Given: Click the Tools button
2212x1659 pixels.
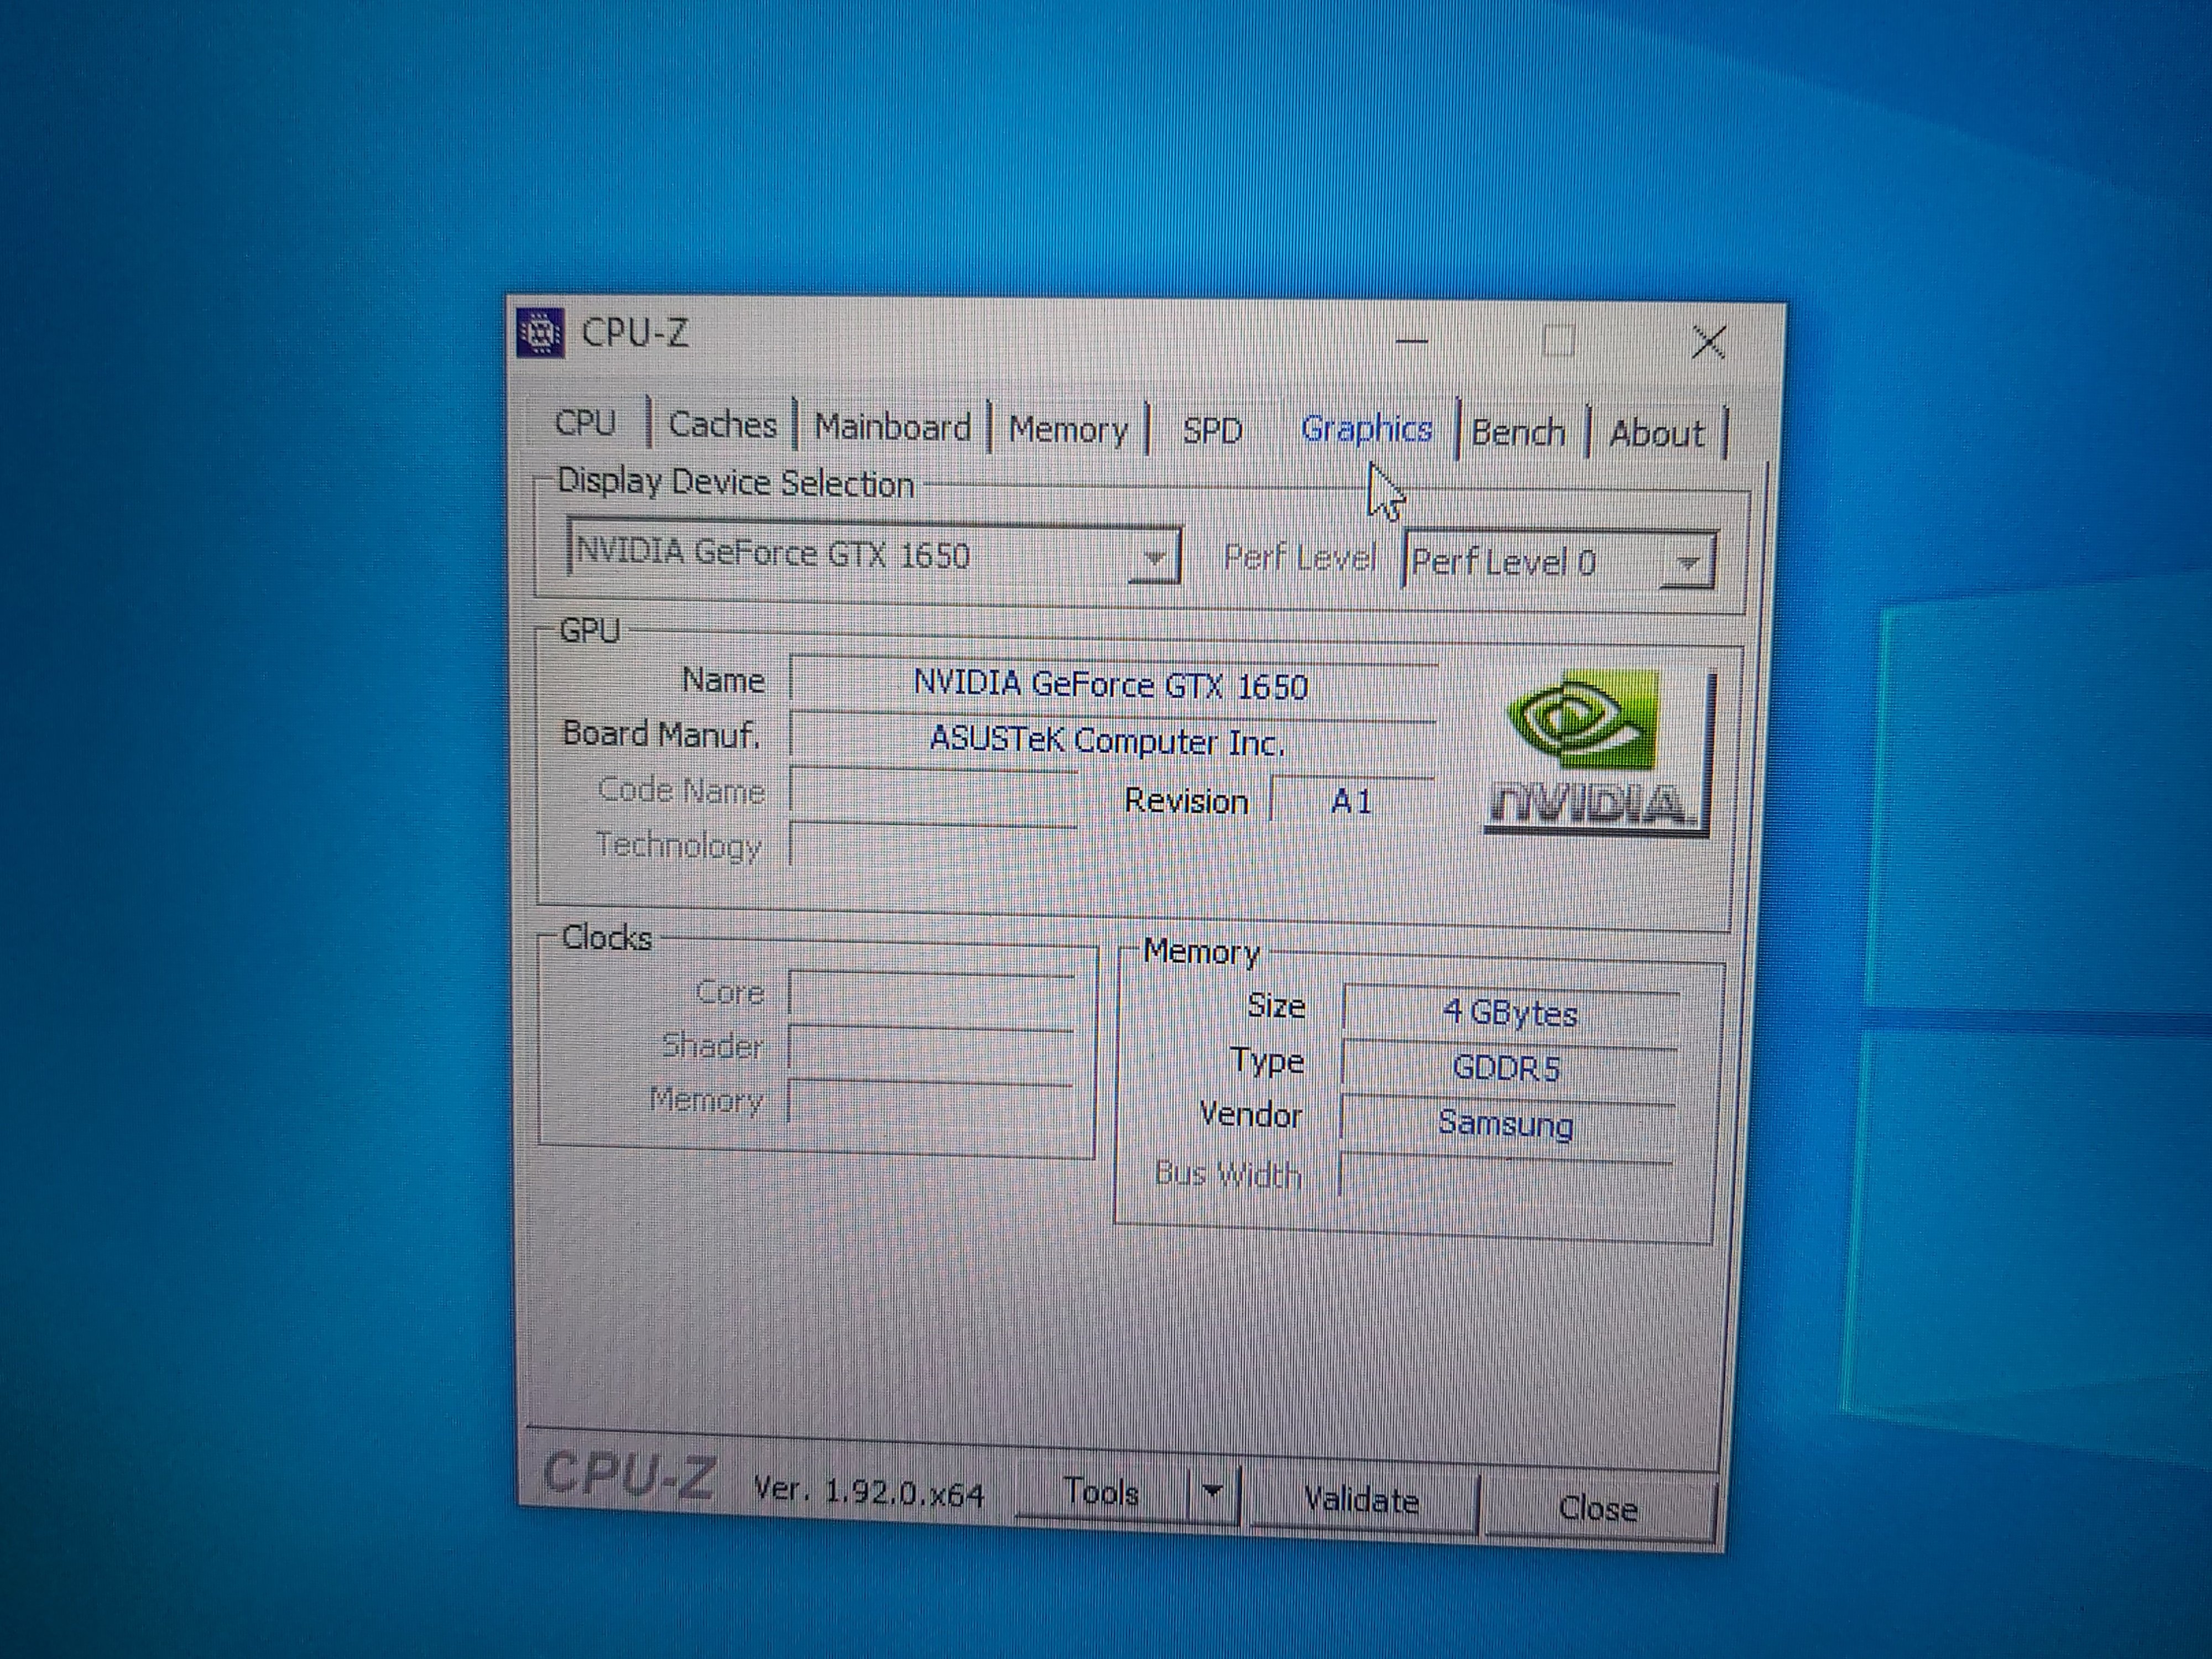Looking at the screenshot, I should [1101, 1492].
